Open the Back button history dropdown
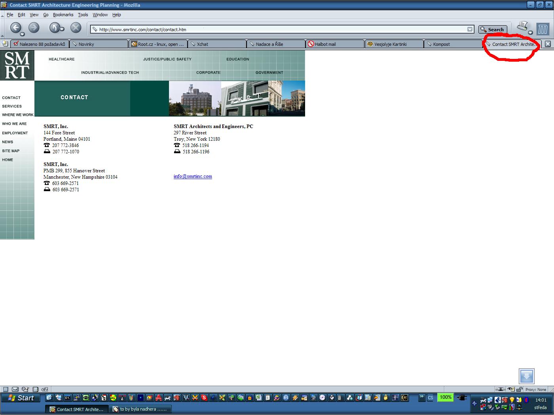This screenshot has width=554, height=415. [23, 34]
